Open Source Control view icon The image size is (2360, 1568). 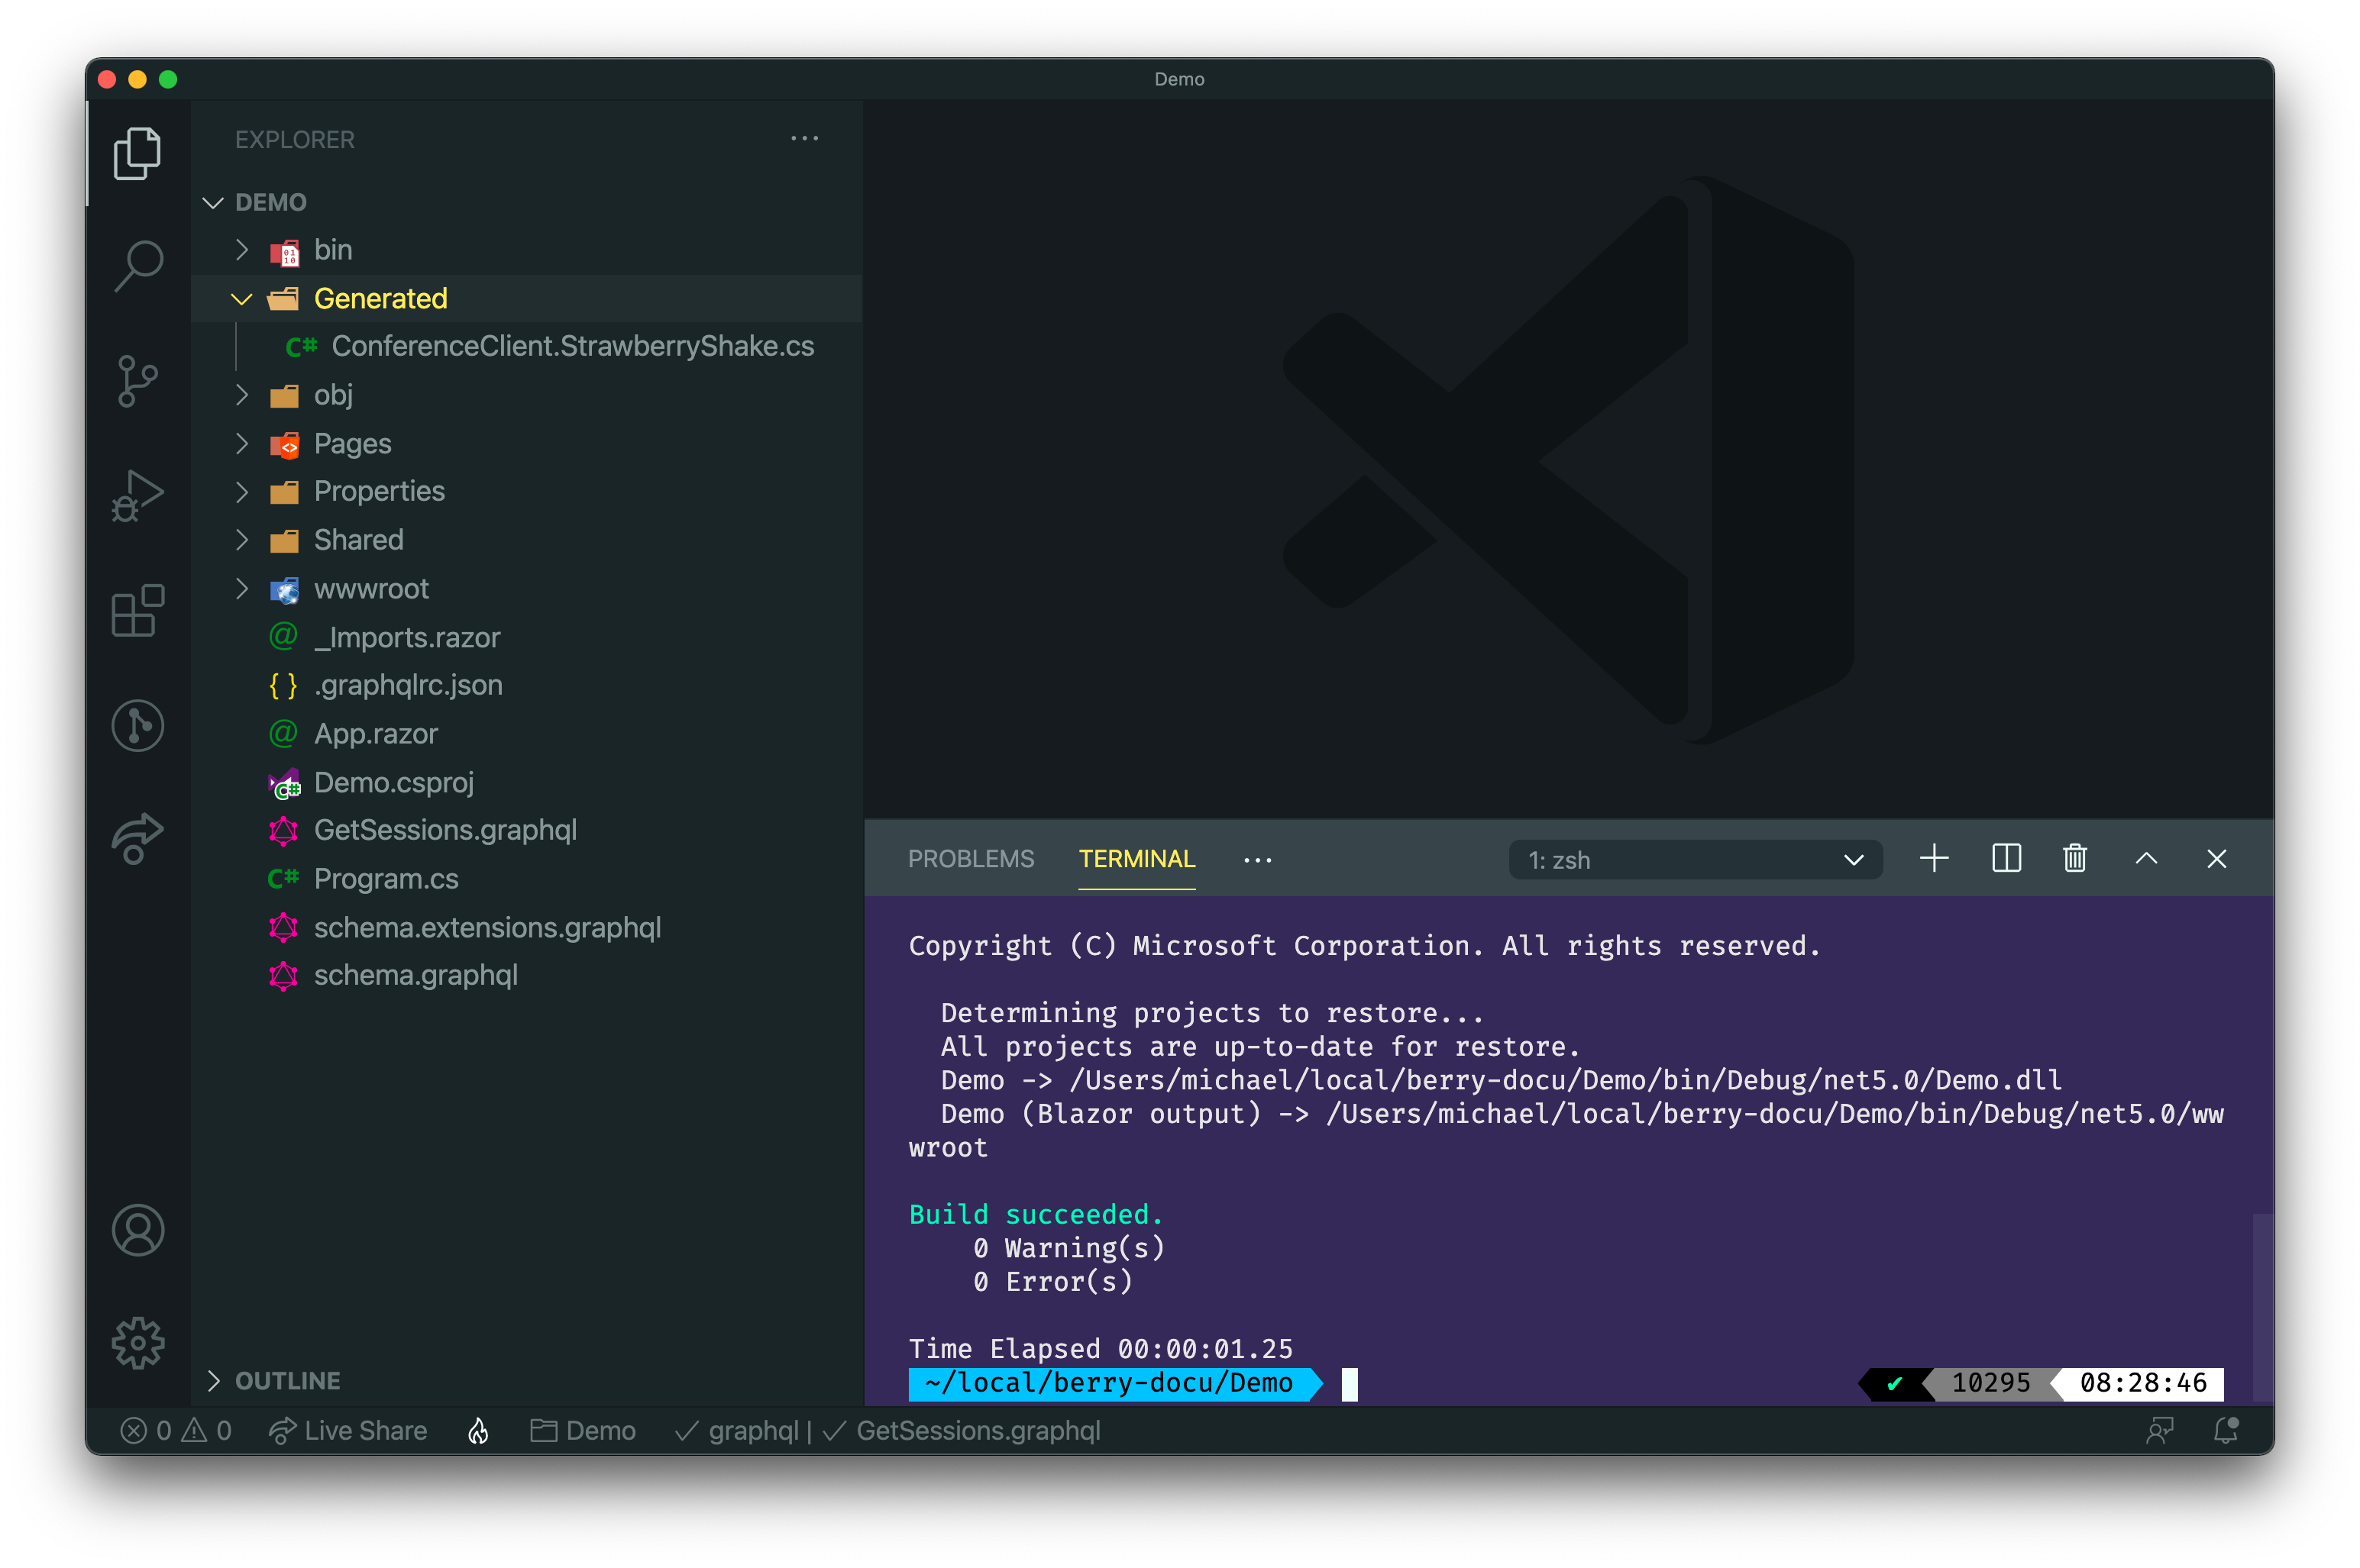click(x=138, y=381)
